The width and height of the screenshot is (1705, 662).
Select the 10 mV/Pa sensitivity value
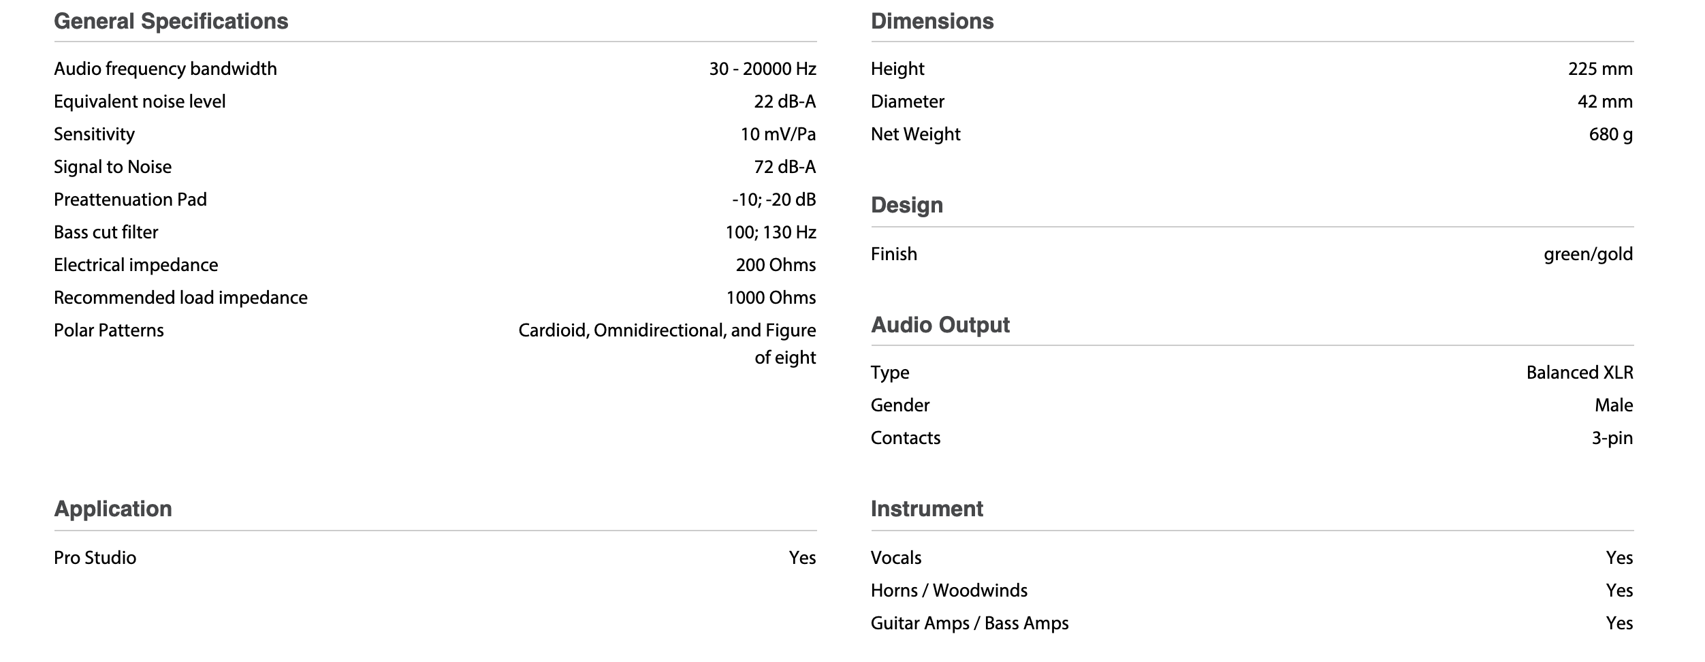point(778,134)
